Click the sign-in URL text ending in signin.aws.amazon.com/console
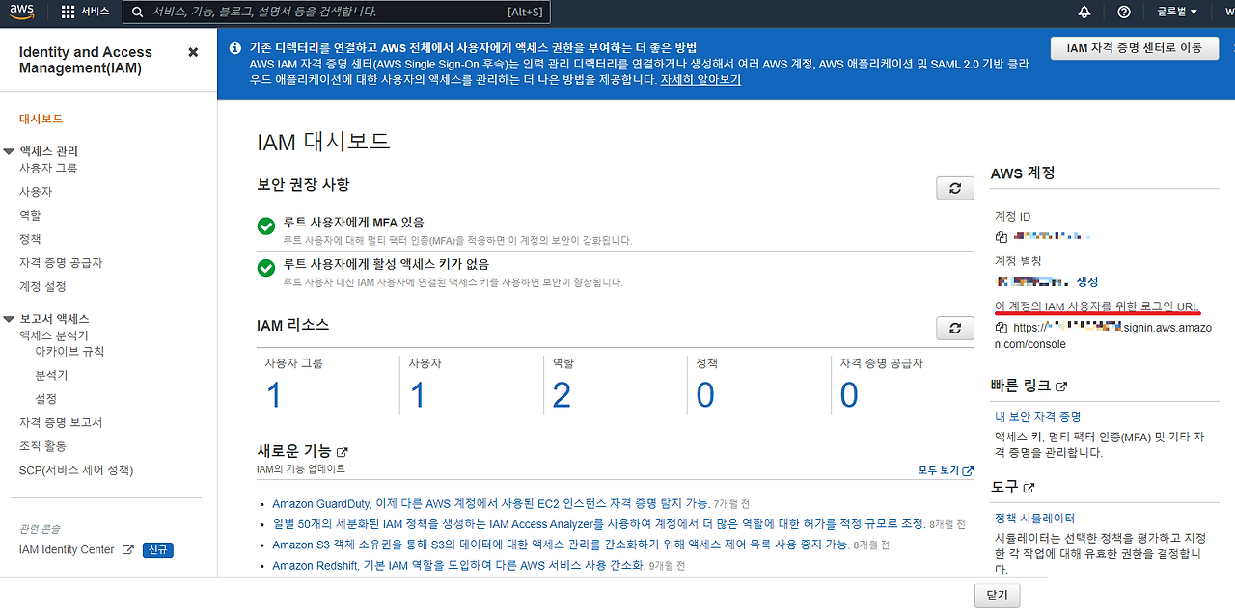 click(1103, 335)
